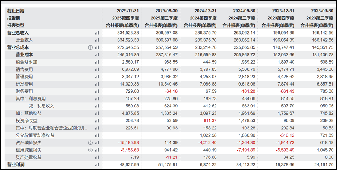
Task: Click 营业利润 value 48,627.99 cell
Action: point(127,165)
